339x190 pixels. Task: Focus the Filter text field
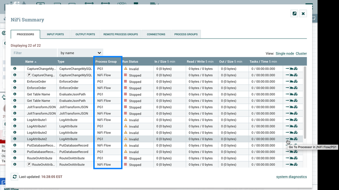(34, 53)
